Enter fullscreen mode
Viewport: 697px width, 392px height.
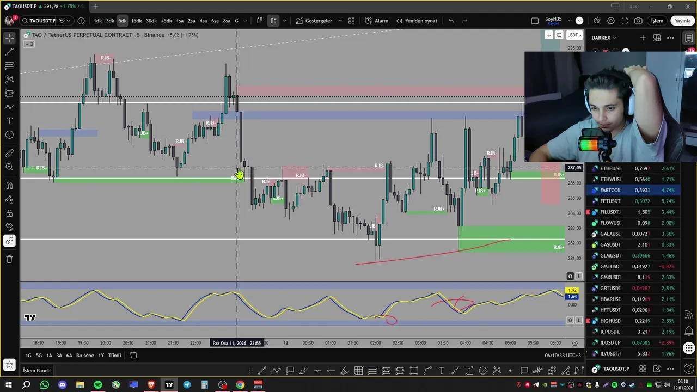pos(625,21)
